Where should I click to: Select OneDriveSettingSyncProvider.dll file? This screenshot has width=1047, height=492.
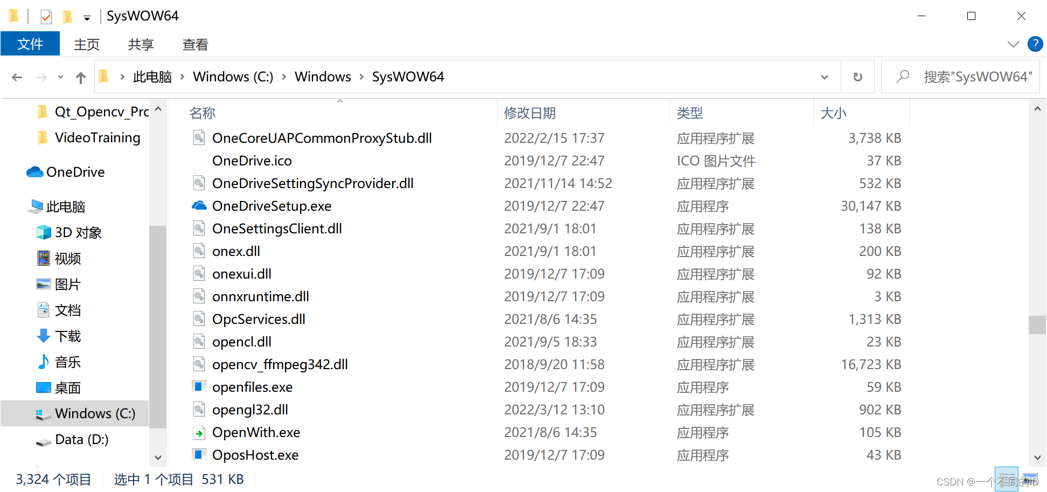(x=313, y=183)
